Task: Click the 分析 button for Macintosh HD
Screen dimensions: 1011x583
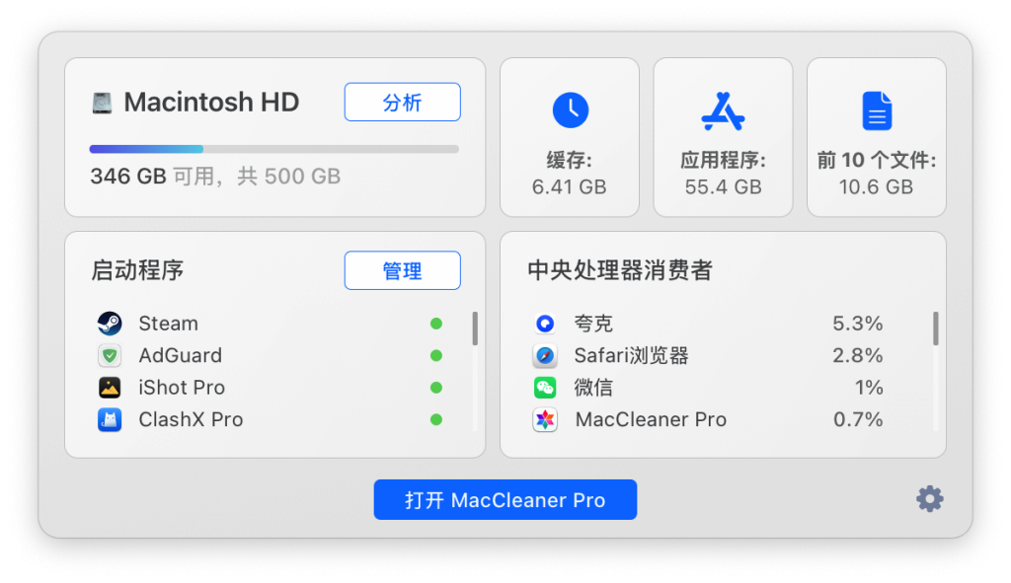Action: [403, 102]
